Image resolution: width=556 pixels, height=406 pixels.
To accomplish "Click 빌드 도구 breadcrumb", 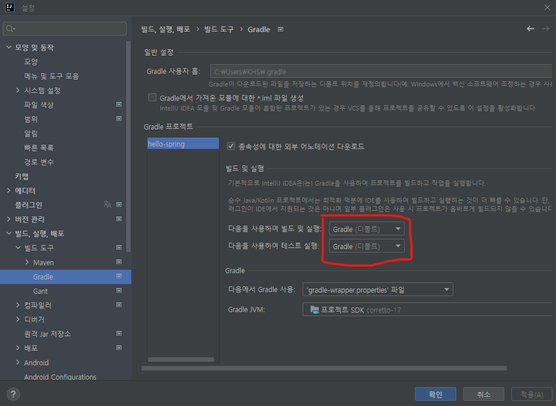I will (219, 29).
